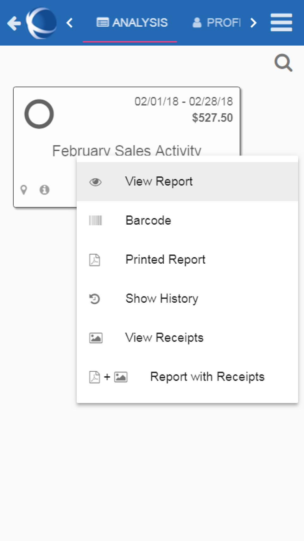Open the Profile tab
Viewport: 304px width, 541px height.
pyautogui.click(x=217, y=23)
